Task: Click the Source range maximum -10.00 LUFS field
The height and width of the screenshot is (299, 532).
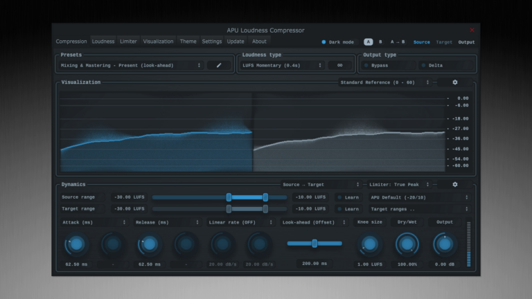Action: click(310, 197)
